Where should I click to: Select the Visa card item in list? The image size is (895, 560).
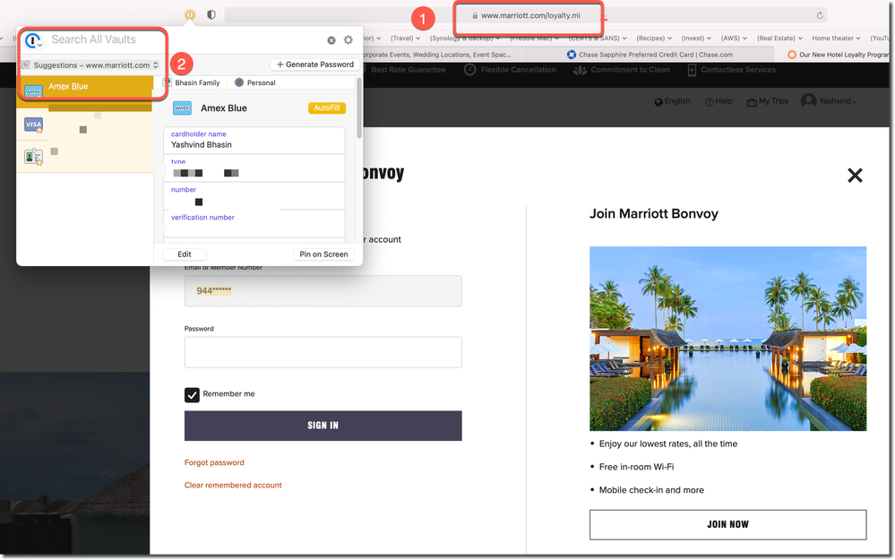(33, 125)
